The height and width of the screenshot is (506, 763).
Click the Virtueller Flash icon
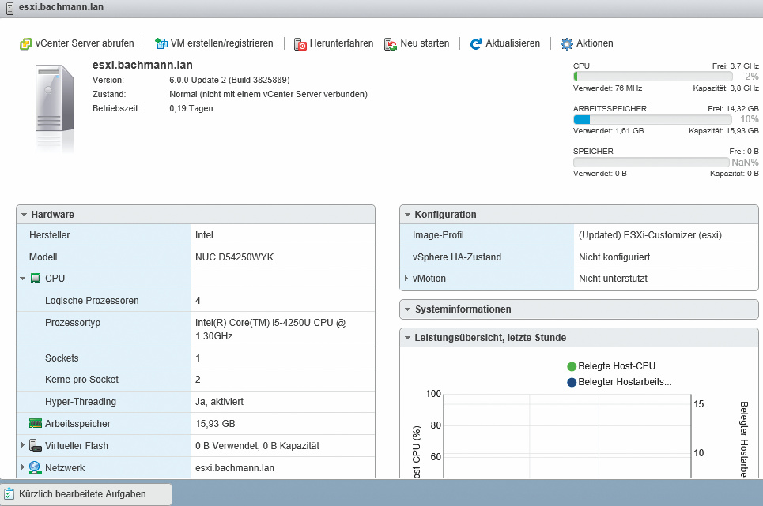(36, 445)
